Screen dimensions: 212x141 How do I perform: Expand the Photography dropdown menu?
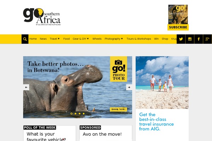(114, 39)
